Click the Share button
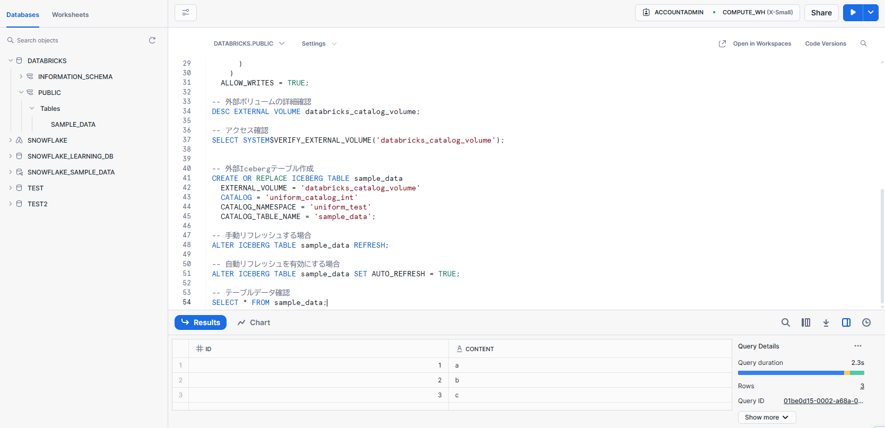Screen dimensions: 885x428 (821, 13)
